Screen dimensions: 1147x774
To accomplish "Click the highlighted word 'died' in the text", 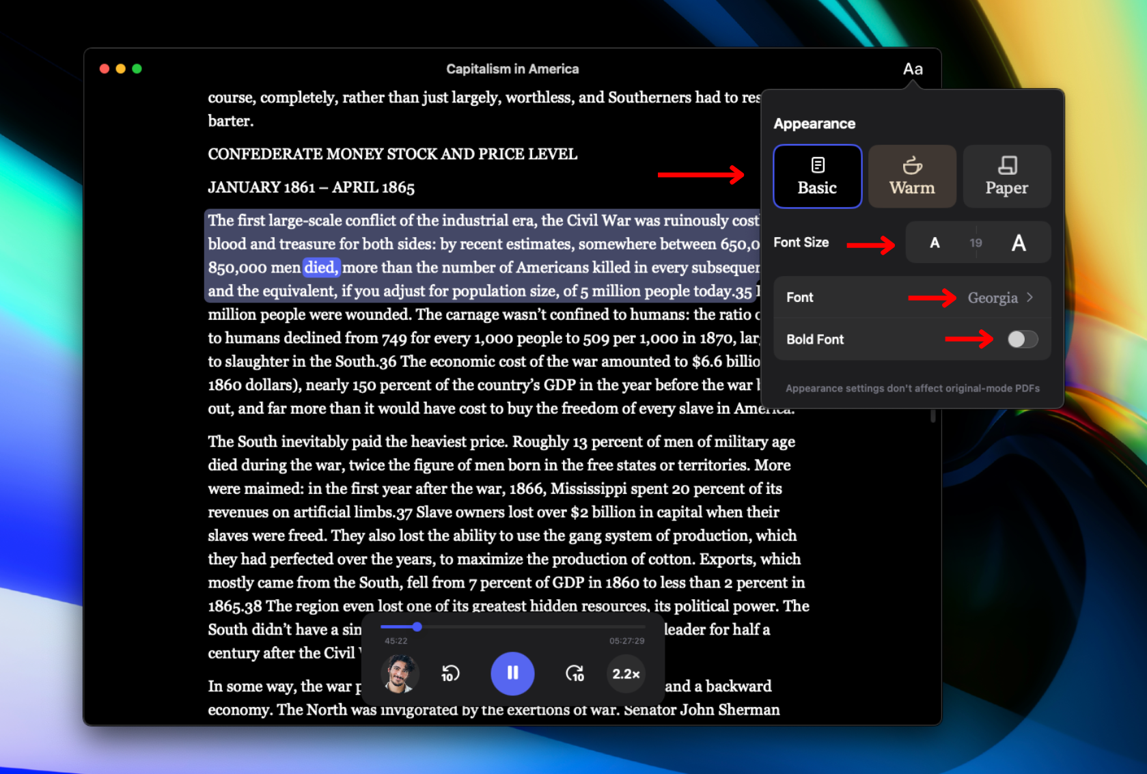I will 320,267.
